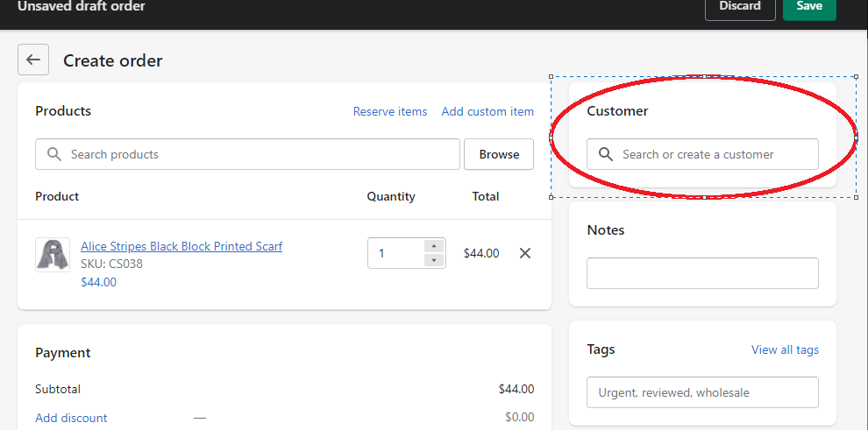Image resolution: width=868 pixels, height=430 pixels.
Task: Open the Alice Stripes Black Block Printed Scarf link
Action: (x=181, y=246)
